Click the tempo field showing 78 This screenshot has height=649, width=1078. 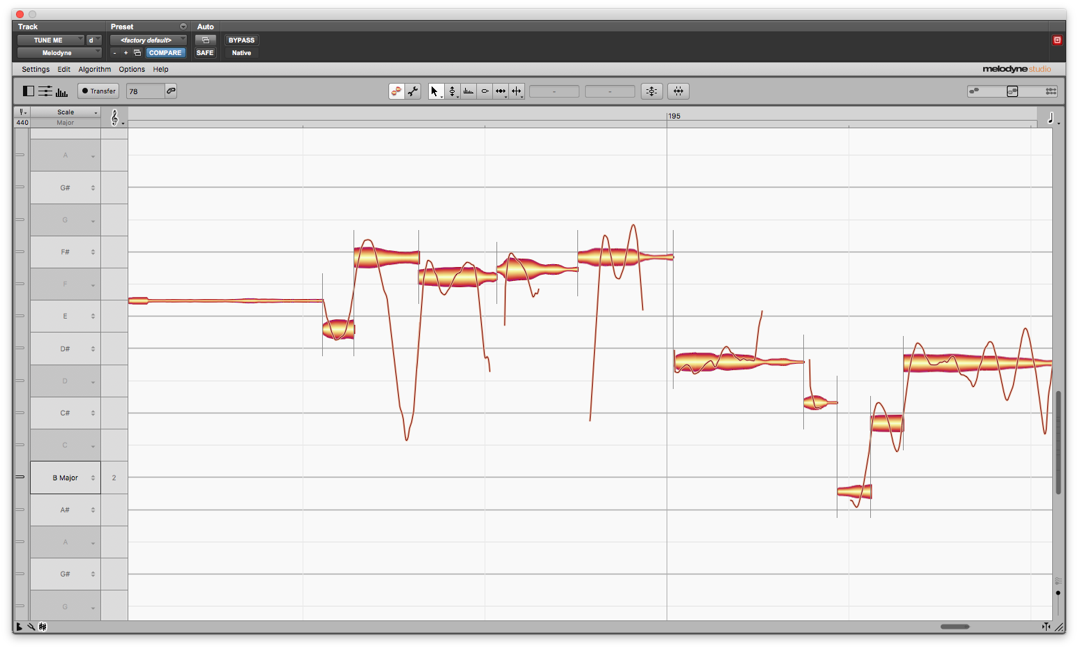pyautogui.click(x=145, y=91)
